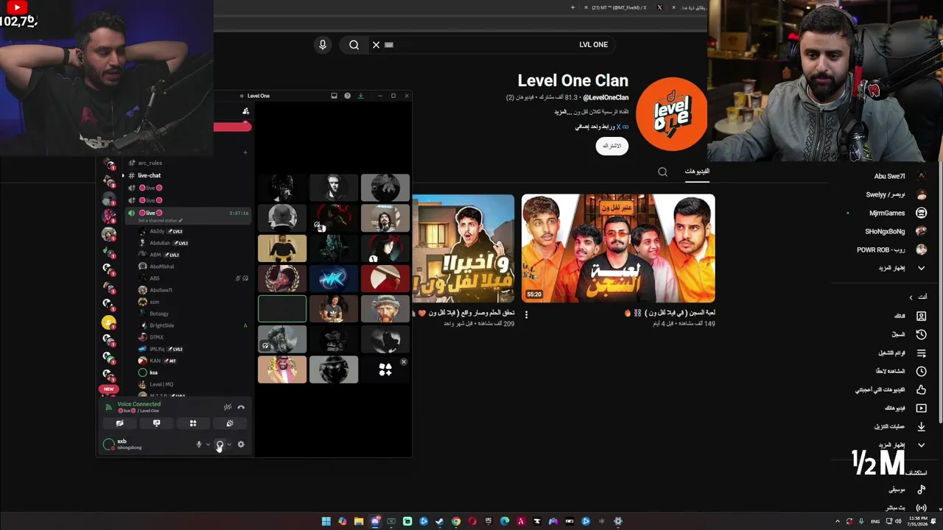The height and width of the screenshot is (530, 943).
Task: Open Windows Start menu on taskbar
Action: pos(326,521)
